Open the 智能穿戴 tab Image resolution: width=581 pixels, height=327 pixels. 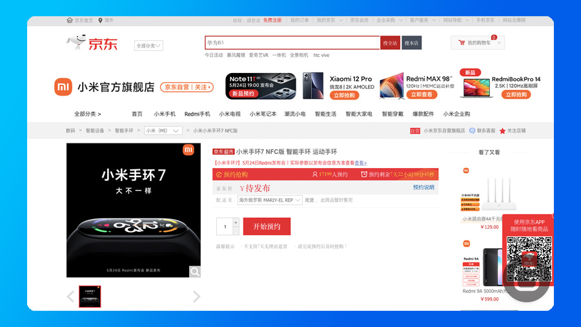click(392, 114)
